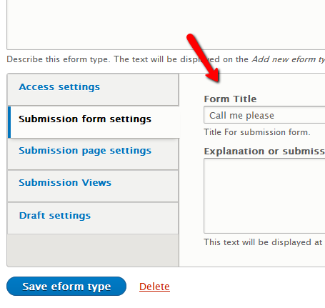
Task: Click the Explanation or submission label
Action: [264, 151]
